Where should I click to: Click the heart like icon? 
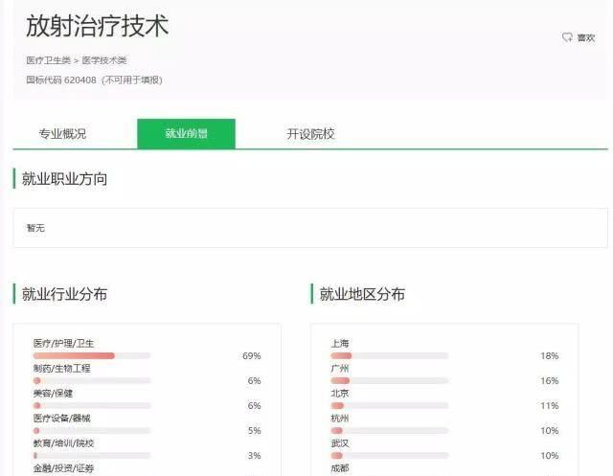click(567, 37)
